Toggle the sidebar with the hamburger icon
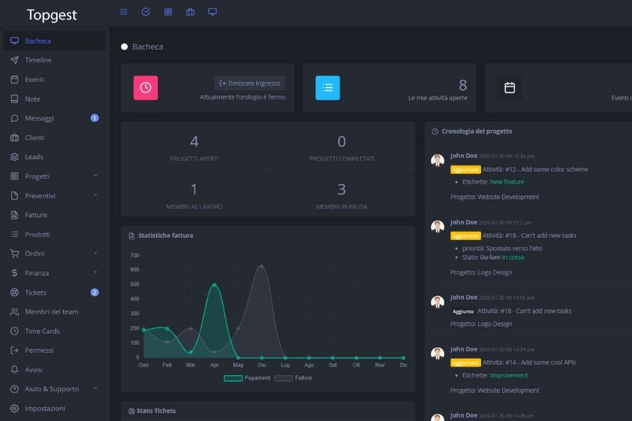Screen dimensions: 632x421 [x=124, y=12]
